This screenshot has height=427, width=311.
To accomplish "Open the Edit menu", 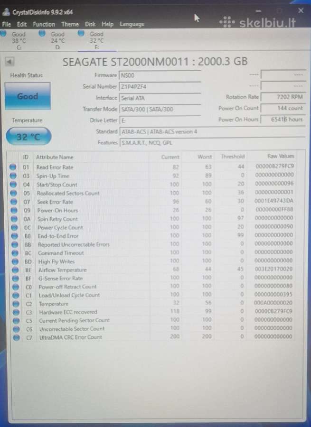I will (22, 24).
